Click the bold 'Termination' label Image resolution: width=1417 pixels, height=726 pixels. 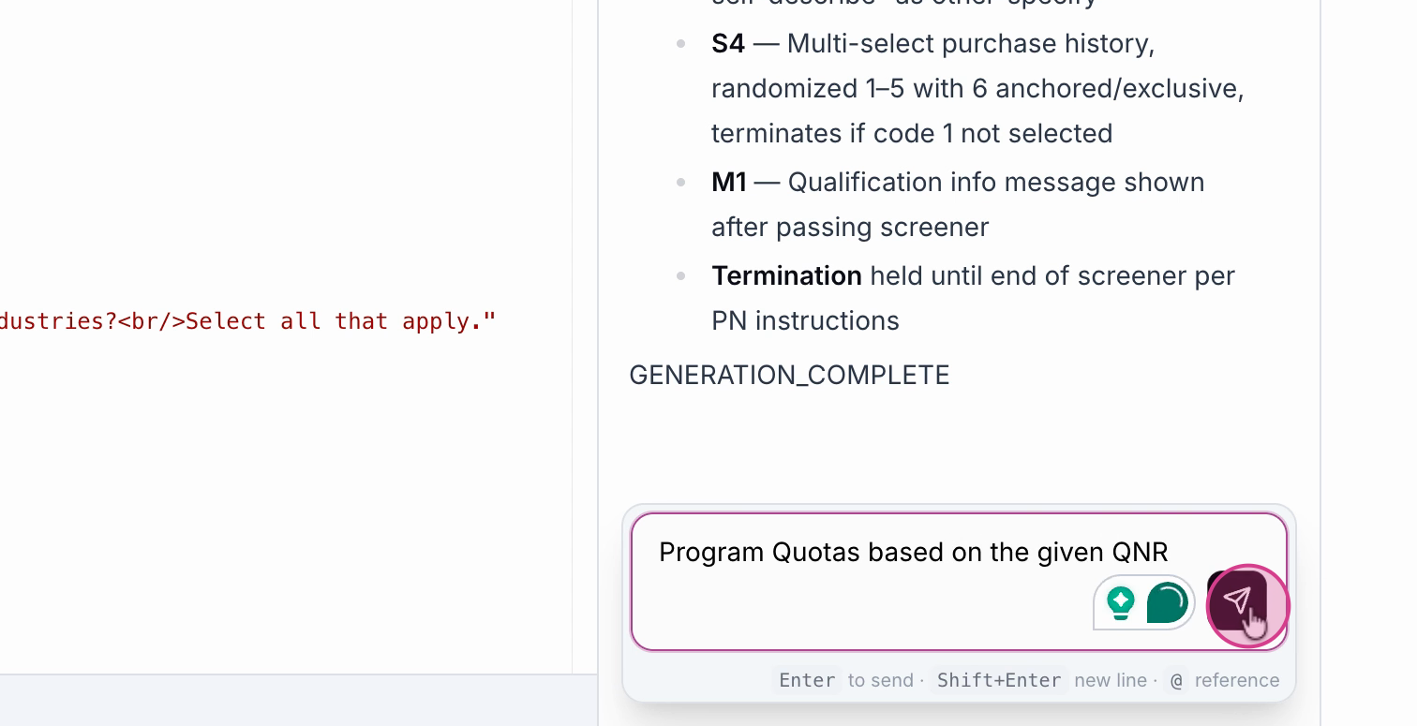point(786,276)
